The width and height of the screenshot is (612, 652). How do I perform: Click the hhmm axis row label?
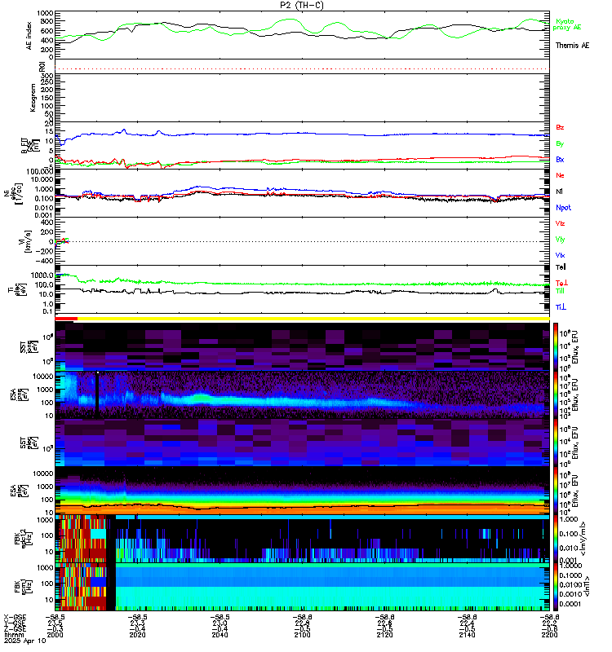coord(12,635)
